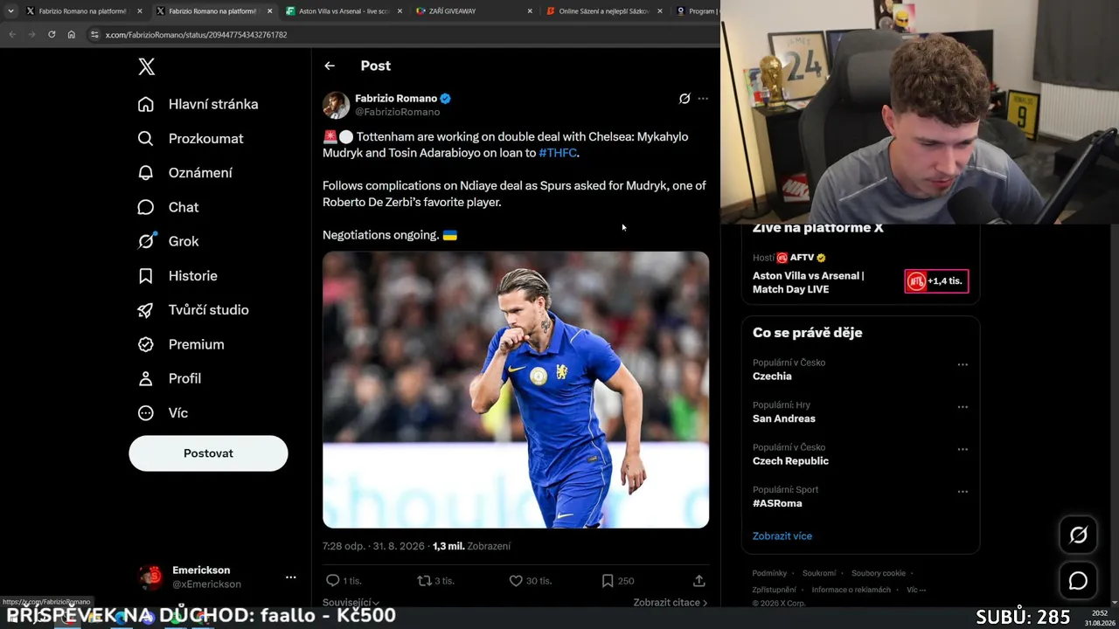The height and width of the screenshot is (629, 1119).
Task: Switch to ZÁŘÍ GIVEAWAY tab
Action: (473, 11)
